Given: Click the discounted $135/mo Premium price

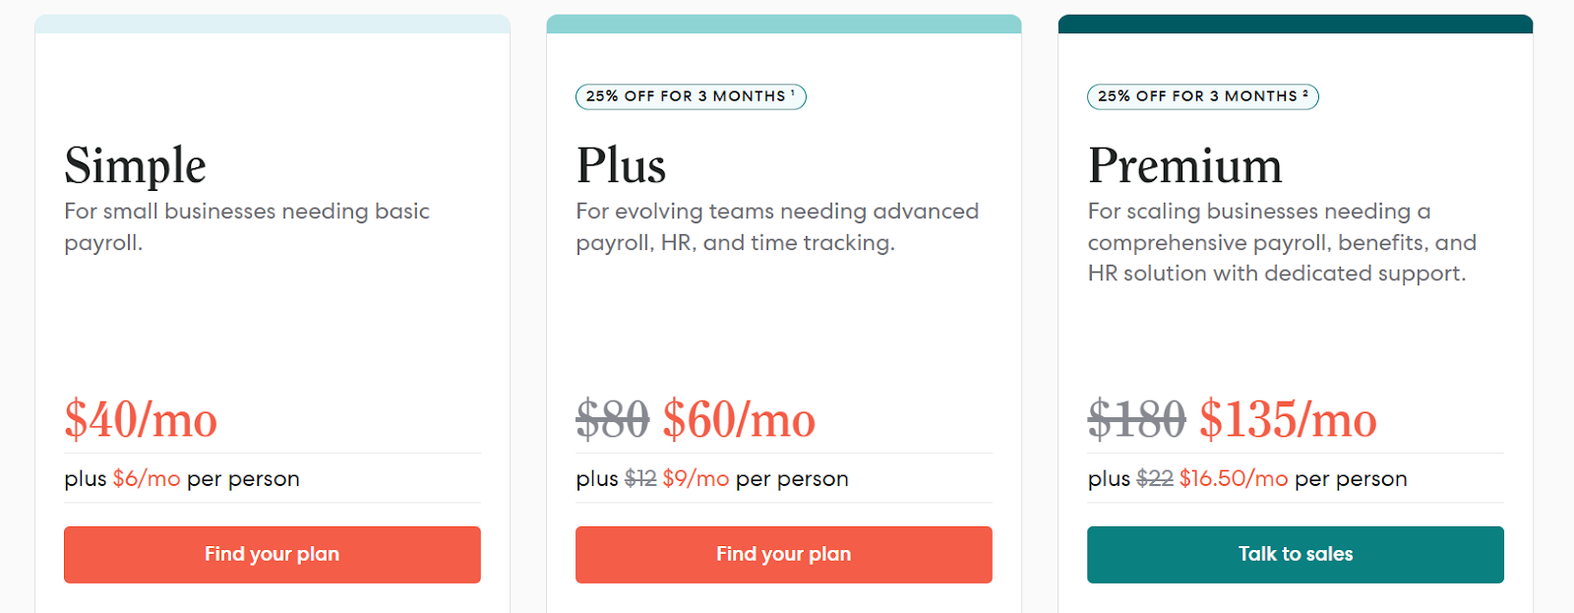Looking at the screenshot, I should coord(1288,419).
